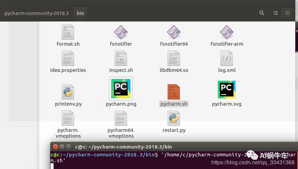298x169 pixels.
Task: Click the idea.properties filename label
Action: [68, 70]
